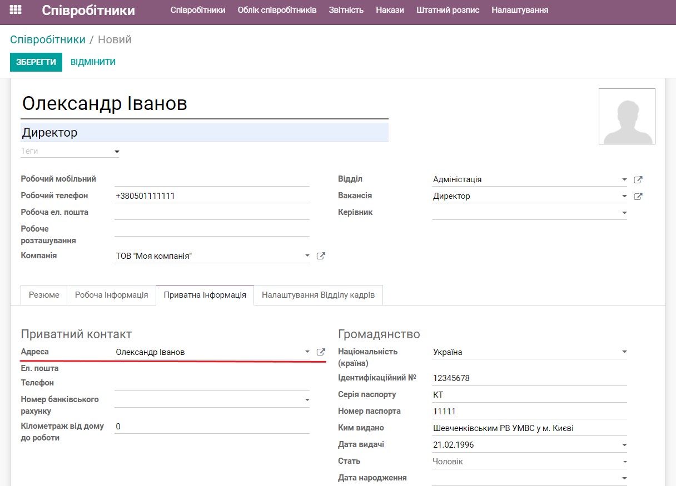Expand the Номер банківського рахунку dropdown
The height and width of the screenshot is (486, 676).
pos(306,399)
